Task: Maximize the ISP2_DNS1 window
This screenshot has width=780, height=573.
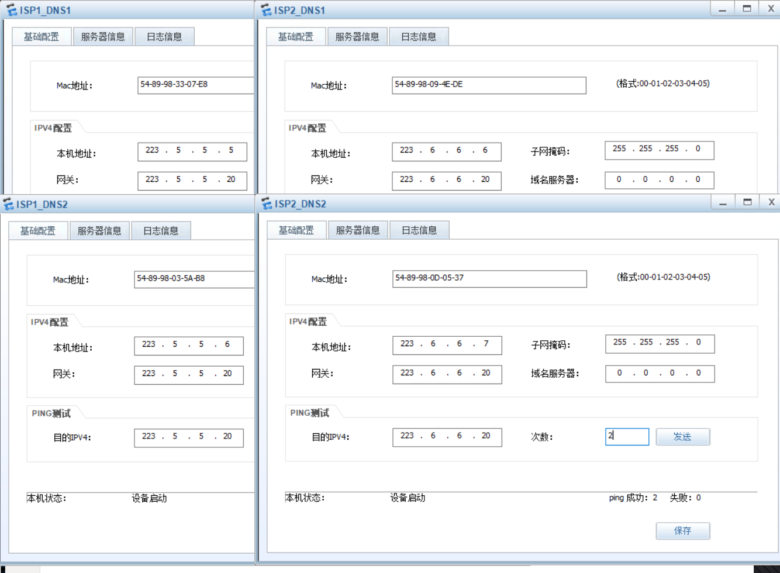Action: (x=747, y=8)
